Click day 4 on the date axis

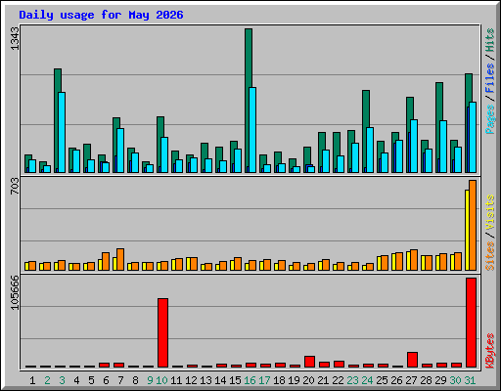(x=76, y=380)
